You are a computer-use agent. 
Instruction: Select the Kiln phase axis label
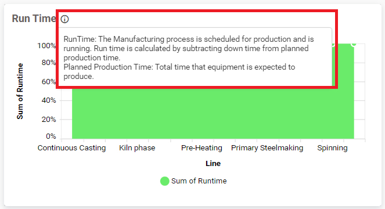[x=137, y=148]
